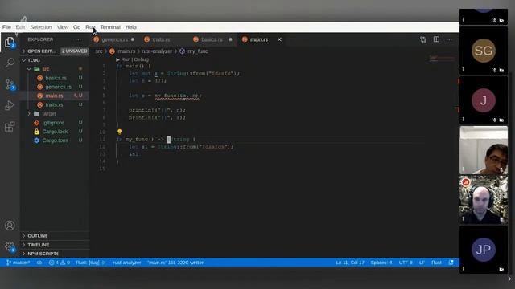The image size is (515, 289).
Task: Open the Manage gear icon
Action: pyautogui.click(x=10, y=246)
